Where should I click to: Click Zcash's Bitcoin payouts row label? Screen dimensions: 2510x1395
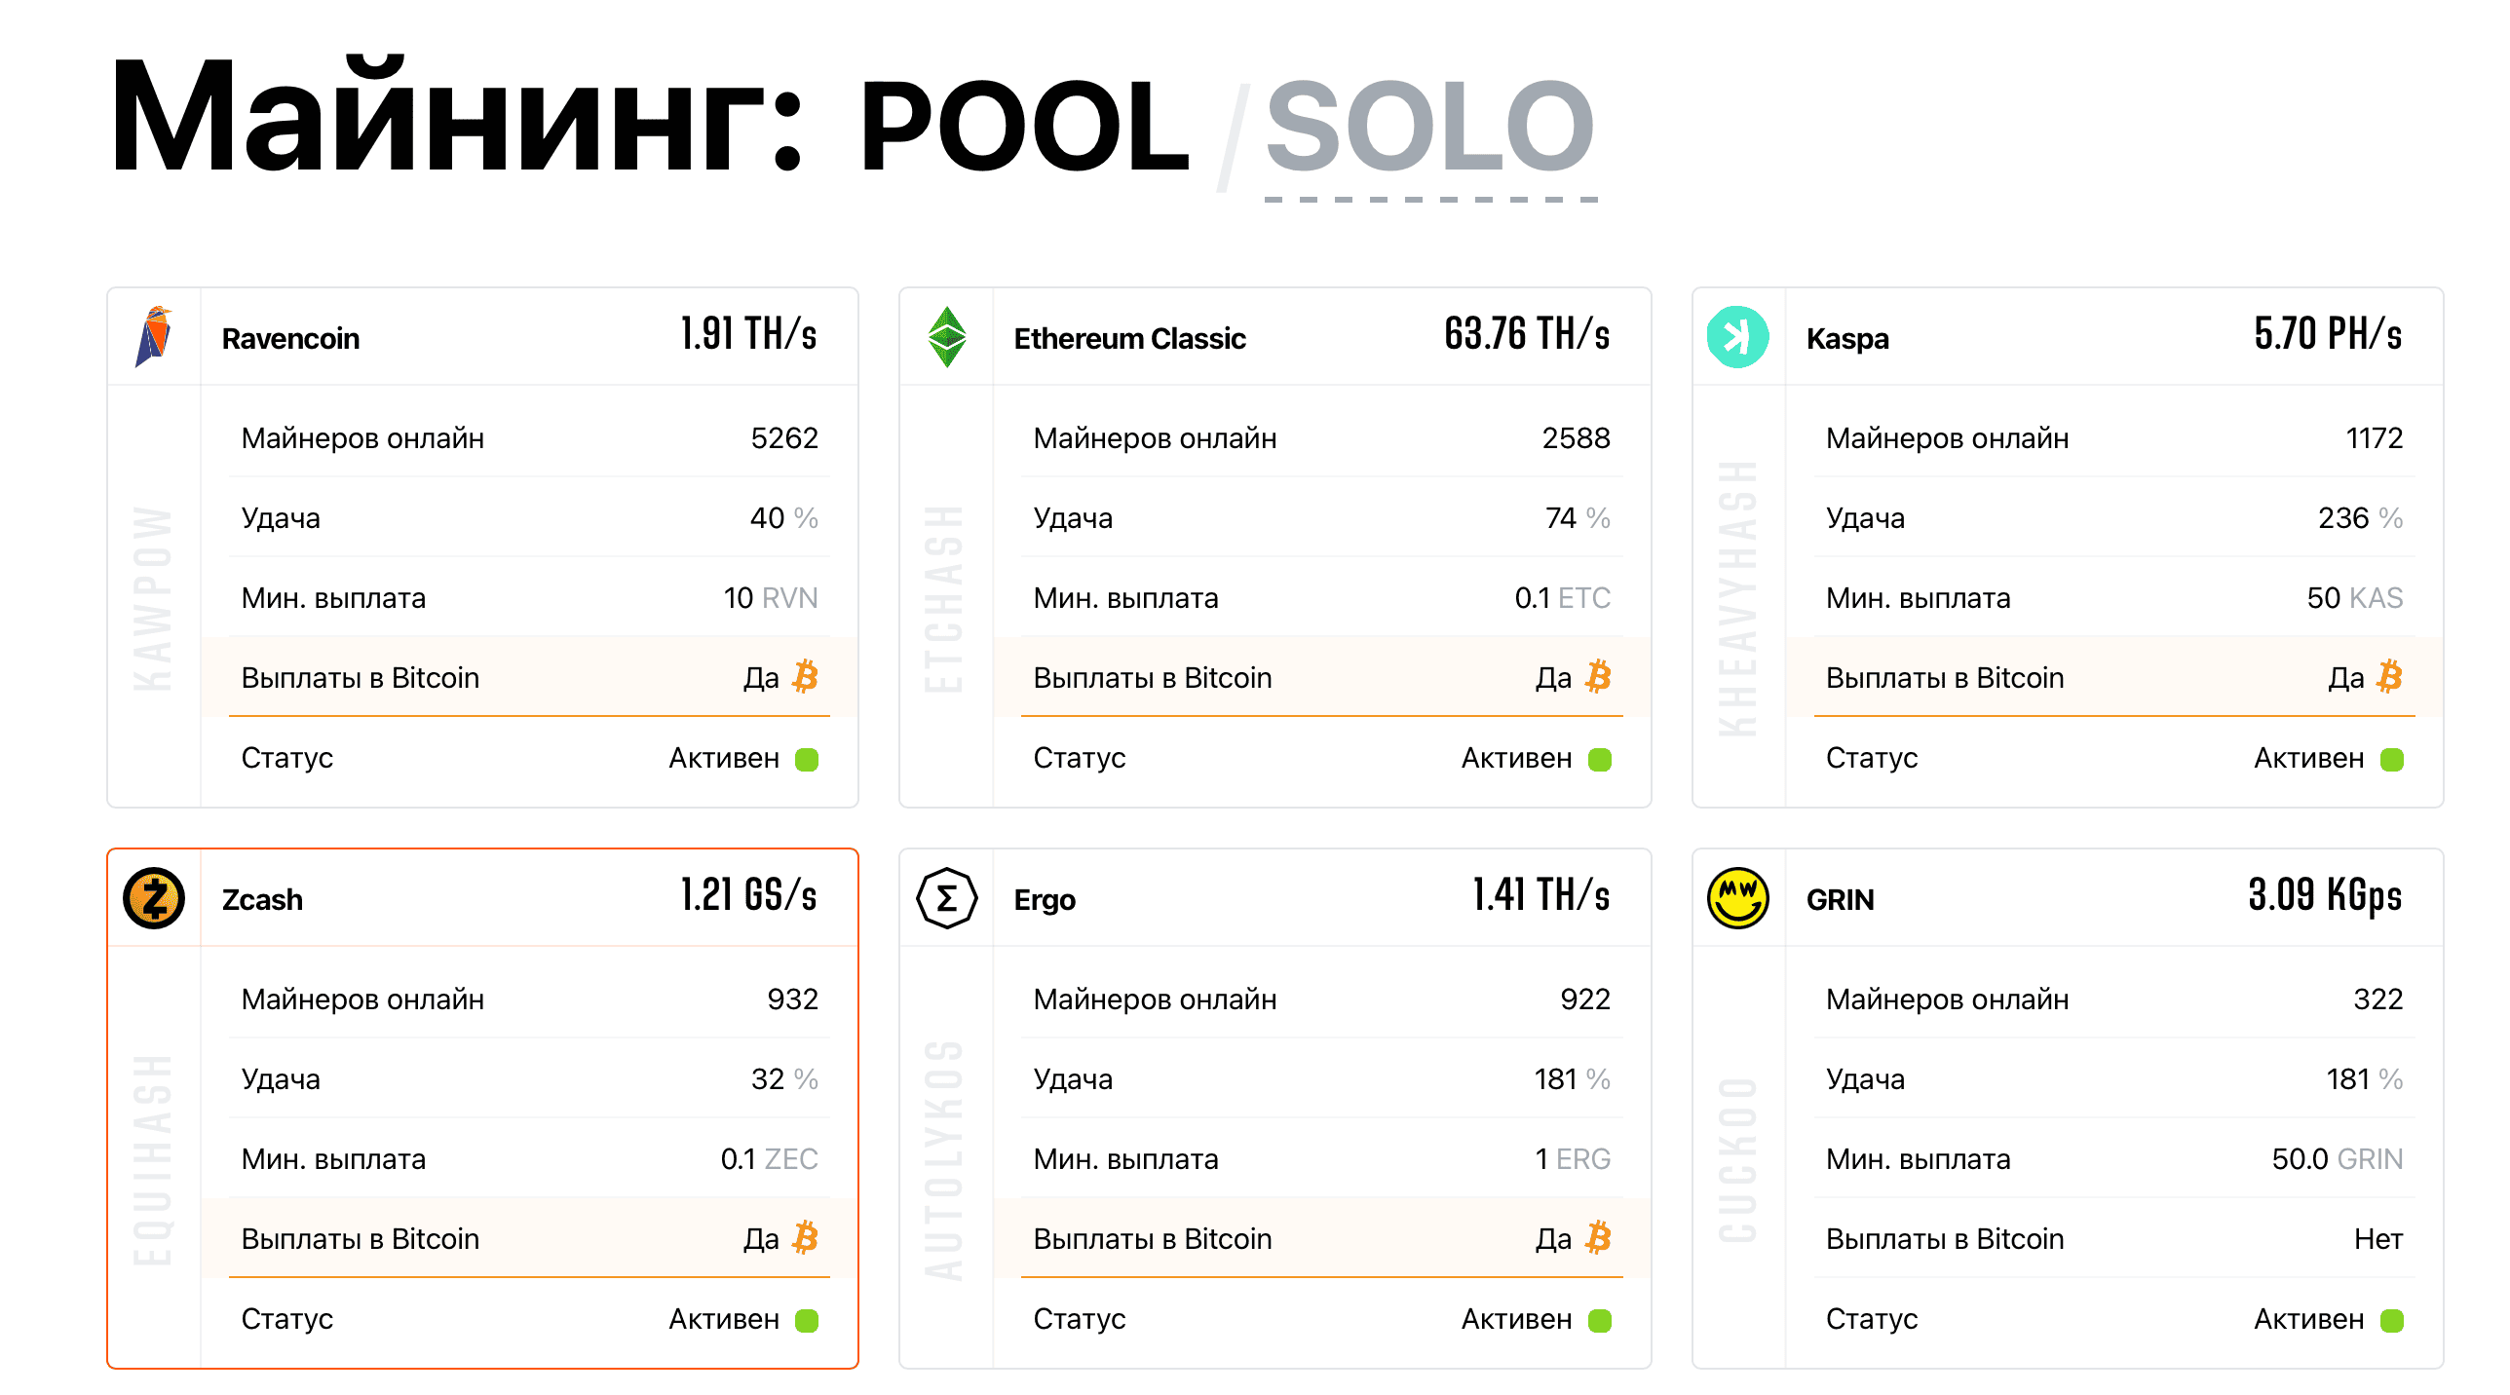pos(361,1238)
